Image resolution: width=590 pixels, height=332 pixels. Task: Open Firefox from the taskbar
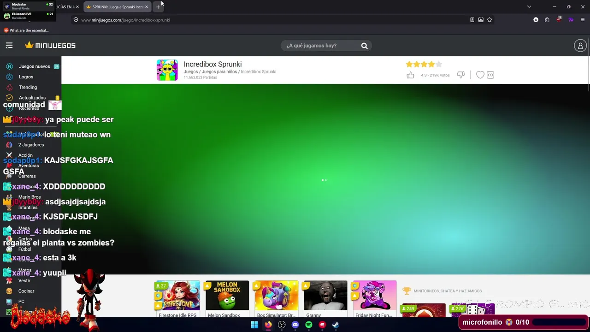click(x=268, y=325)
